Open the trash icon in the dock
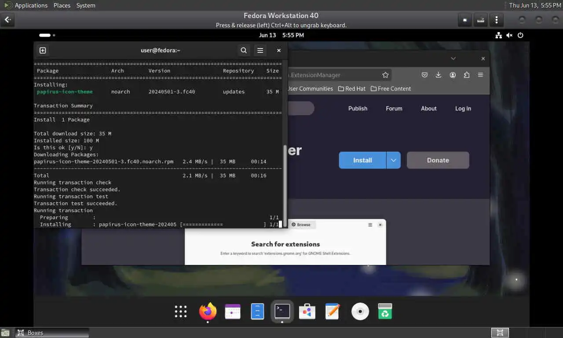 pyautogui.click(x=385, y=311)
